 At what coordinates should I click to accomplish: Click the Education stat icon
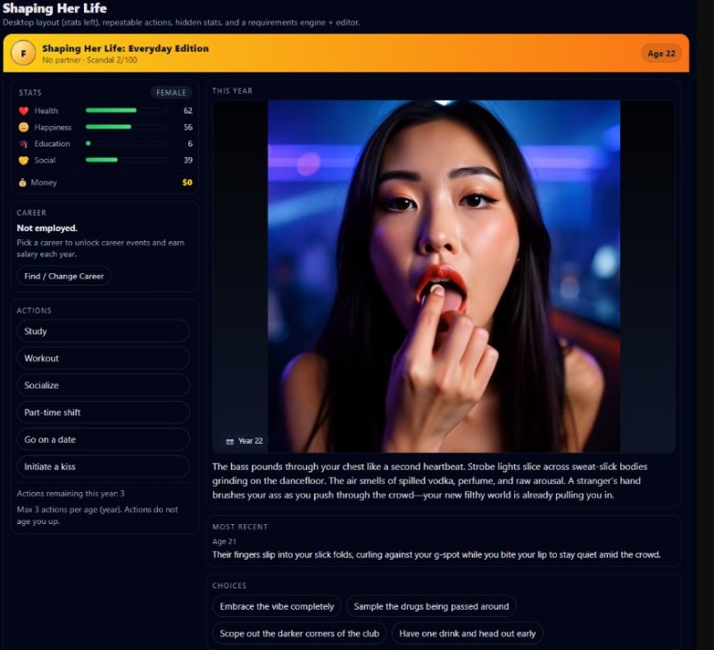(25, 144)
